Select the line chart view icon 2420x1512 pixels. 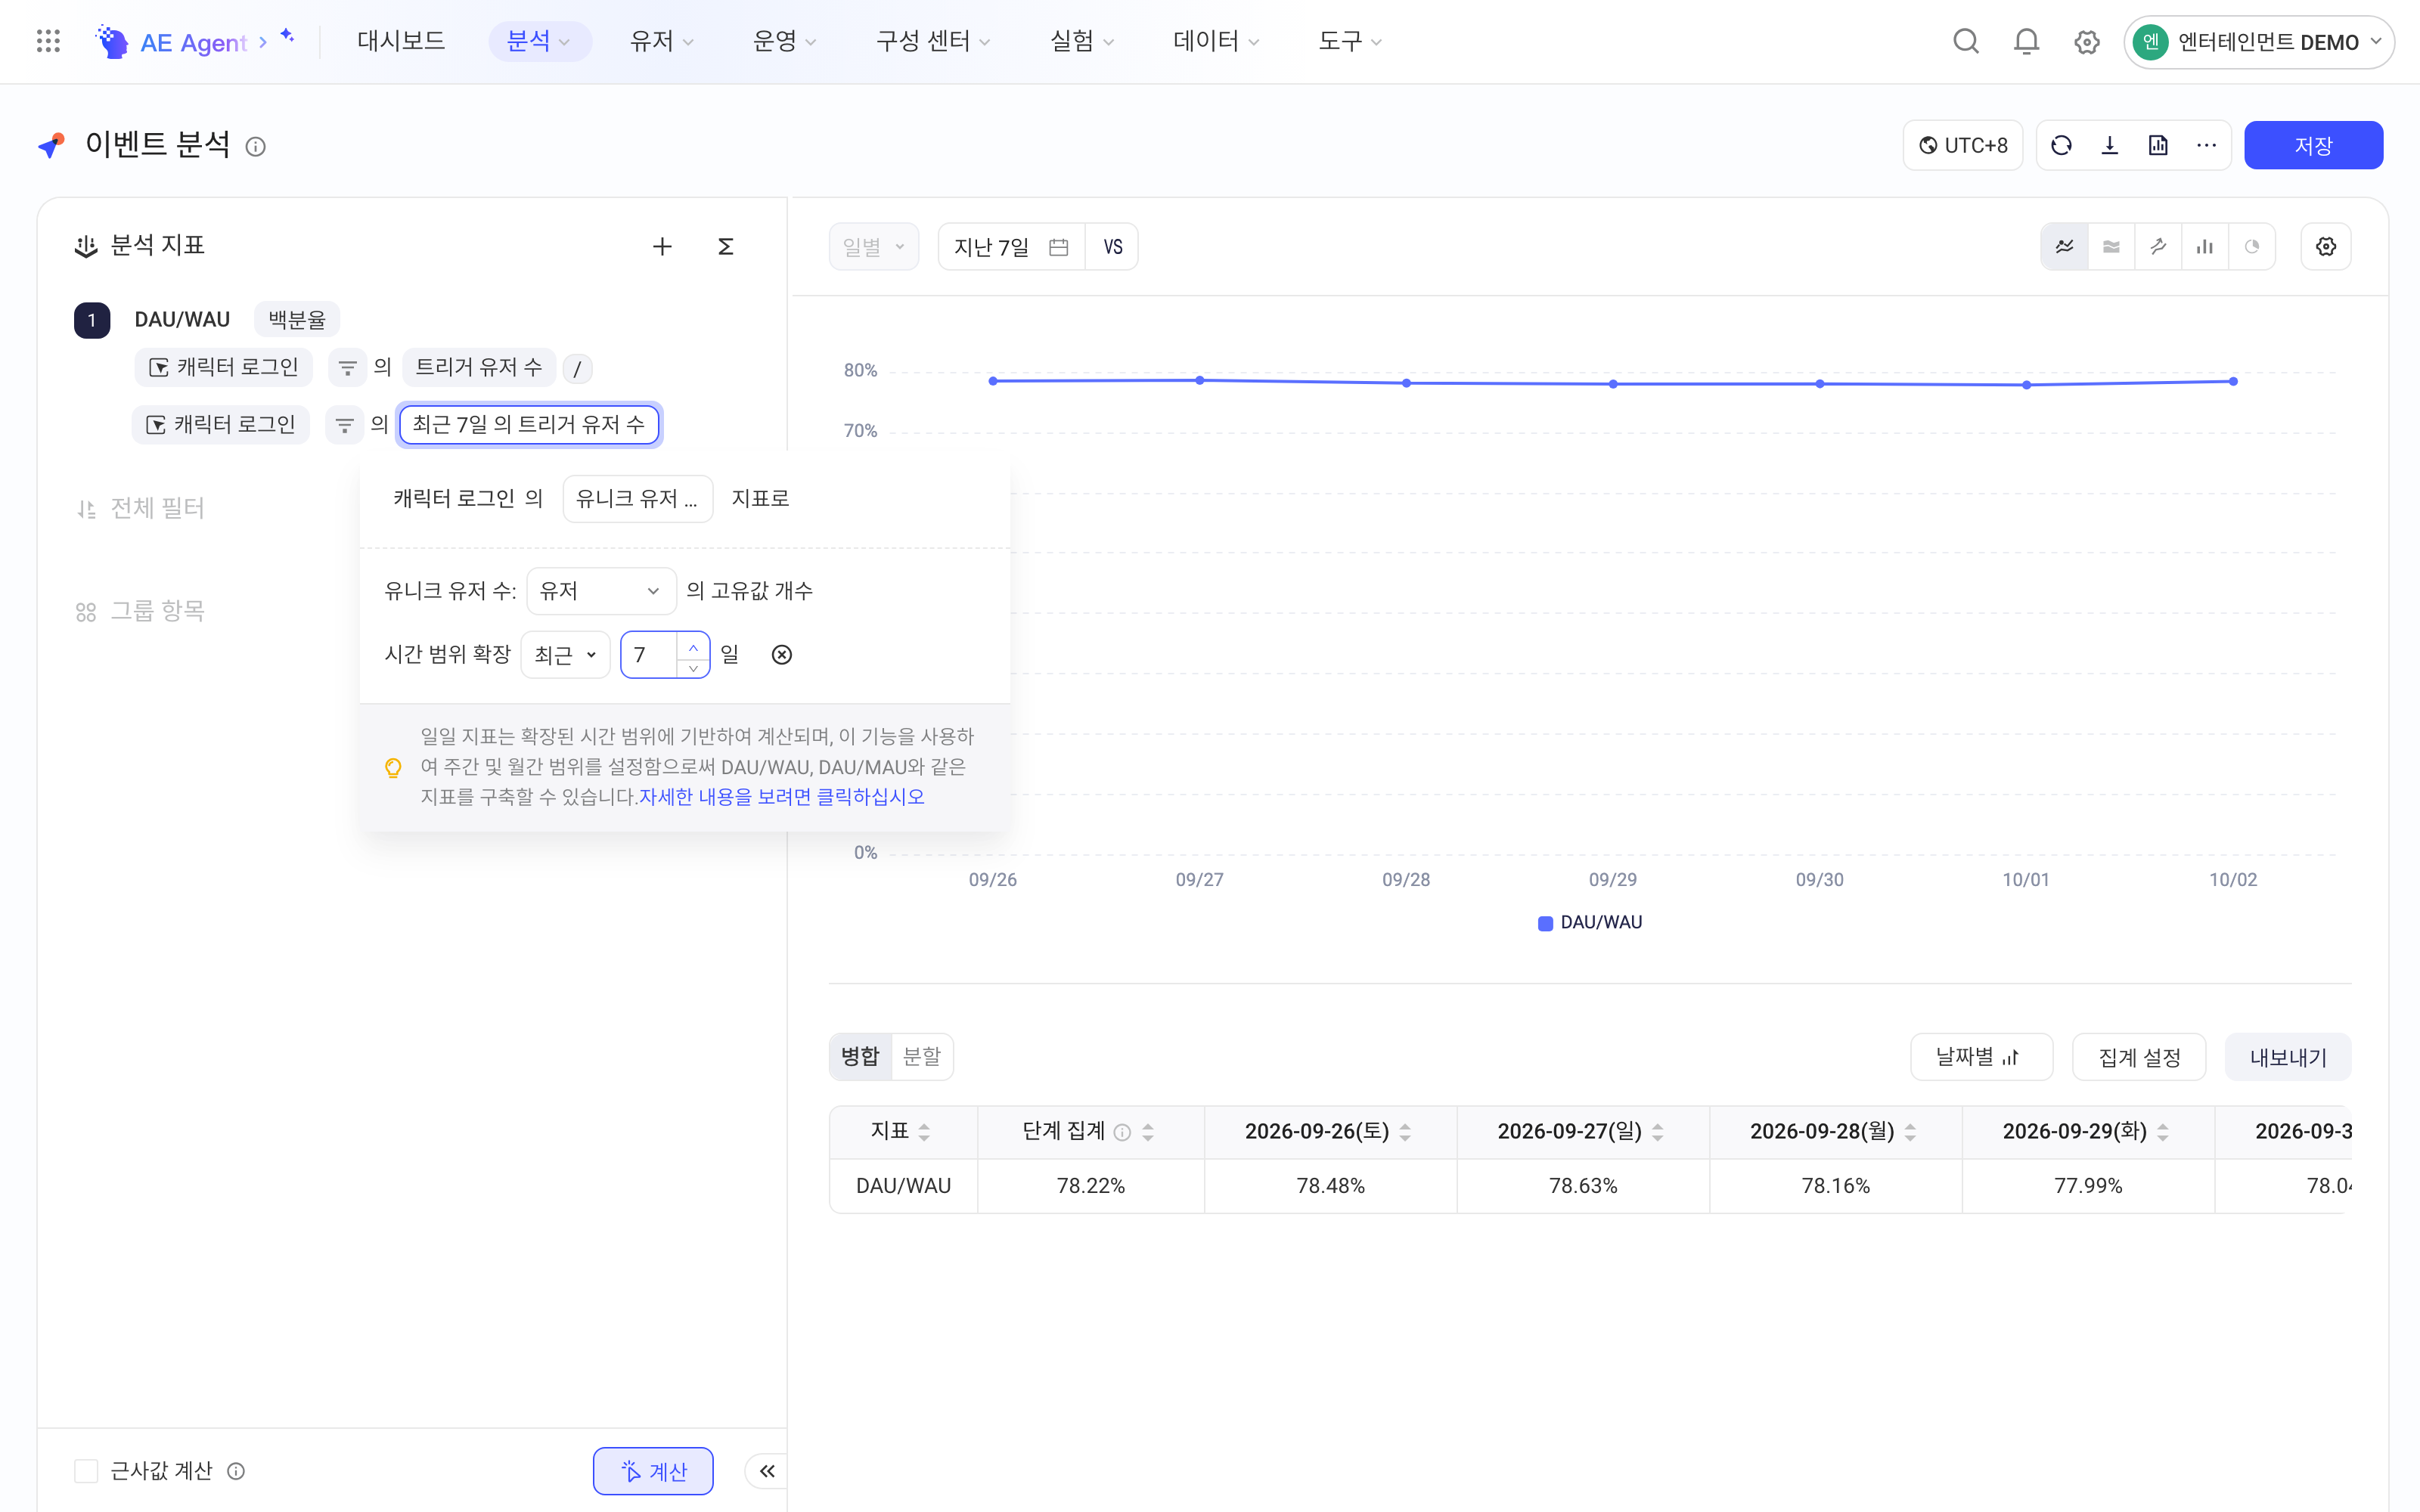tap(2064, 246)
